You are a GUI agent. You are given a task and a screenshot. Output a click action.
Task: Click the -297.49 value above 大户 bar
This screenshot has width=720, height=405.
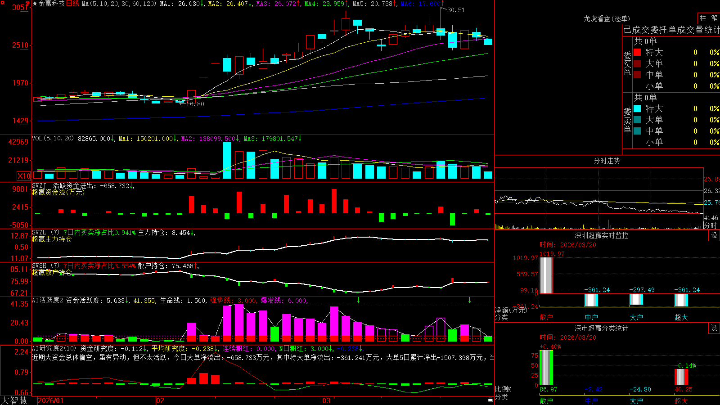(642, 290)
